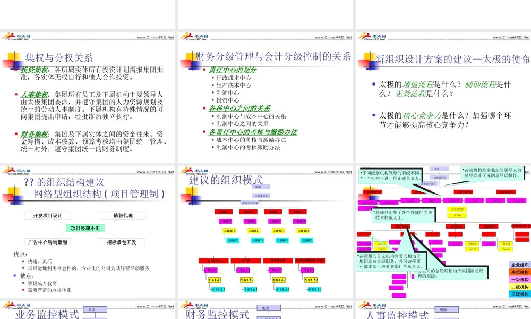Screen dimensions: 531x319
Task: Open www.ChinaHRD.Net link on 集权与分权关系 slide
Action: [x=155, y=38]
